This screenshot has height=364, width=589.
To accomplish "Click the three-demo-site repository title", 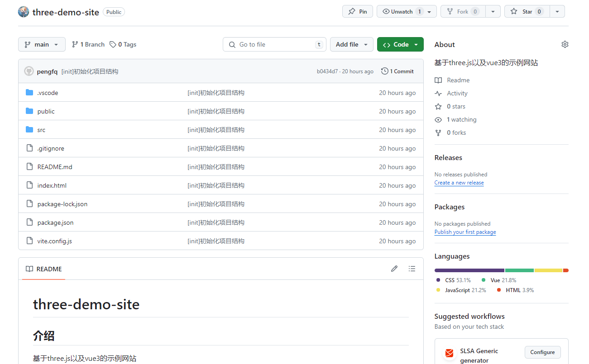I will click(66, 12).
